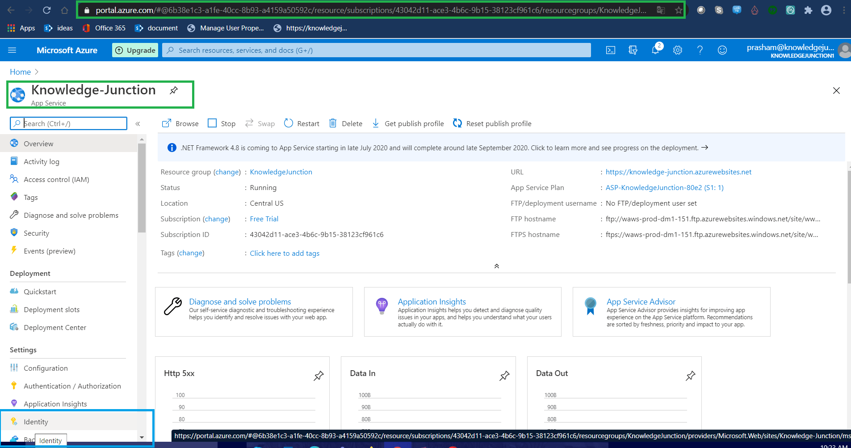Click Get publish profile
Screen dimensions: 851x448
coord(408,123)
